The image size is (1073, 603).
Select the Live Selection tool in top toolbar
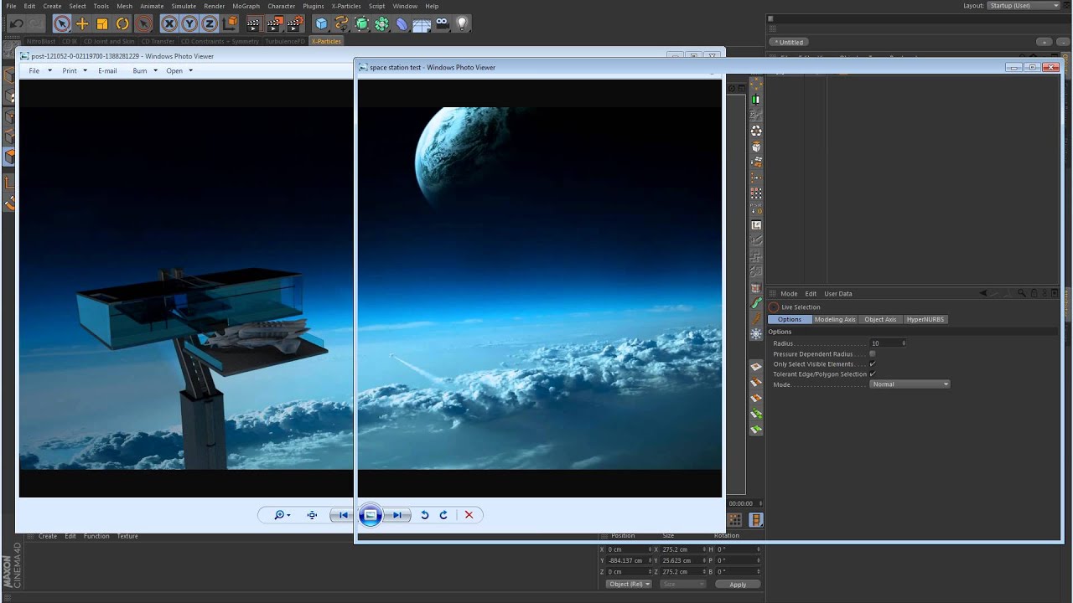[x=62, y=24]
